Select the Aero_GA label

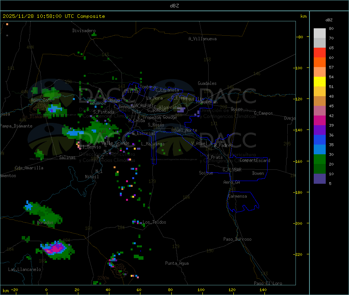click(232, 182)
